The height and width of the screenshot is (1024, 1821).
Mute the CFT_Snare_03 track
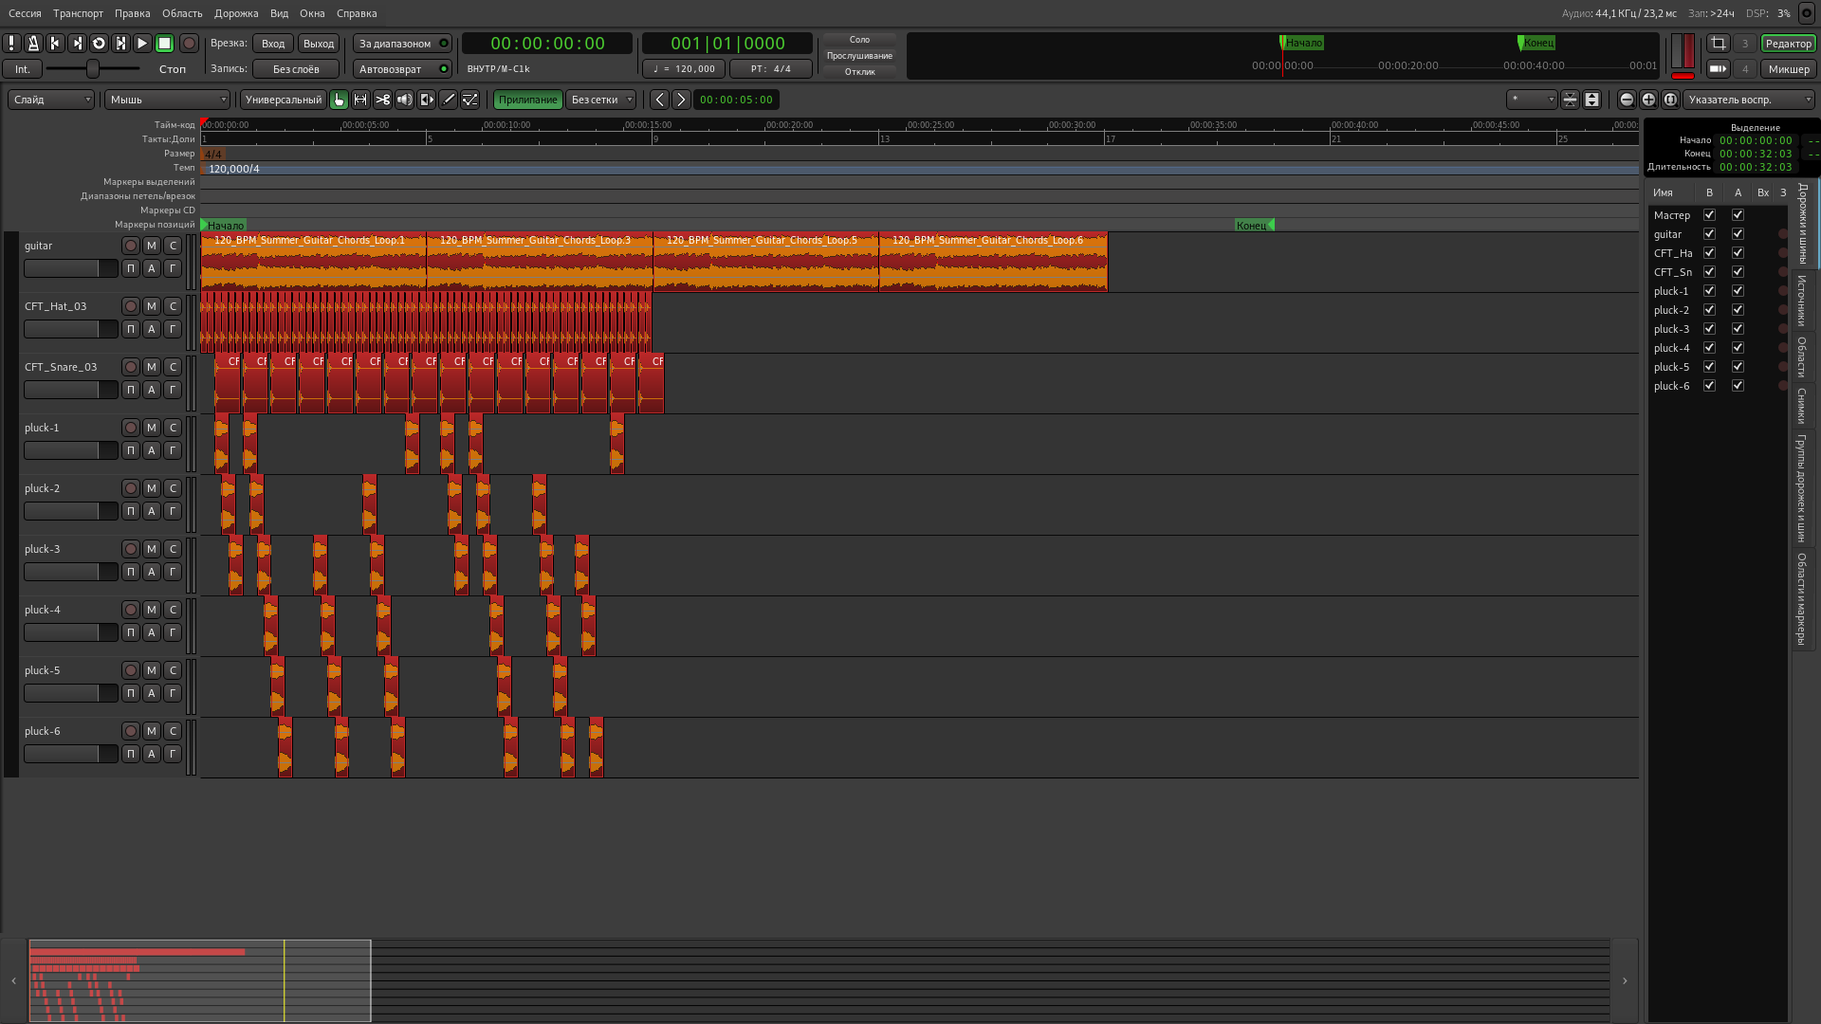tap(152, 367)
